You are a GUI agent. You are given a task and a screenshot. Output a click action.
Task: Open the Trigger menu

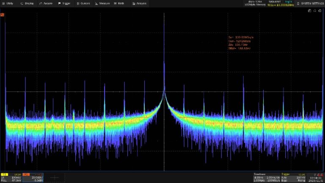pyautogui.click(x=64, y=3)
